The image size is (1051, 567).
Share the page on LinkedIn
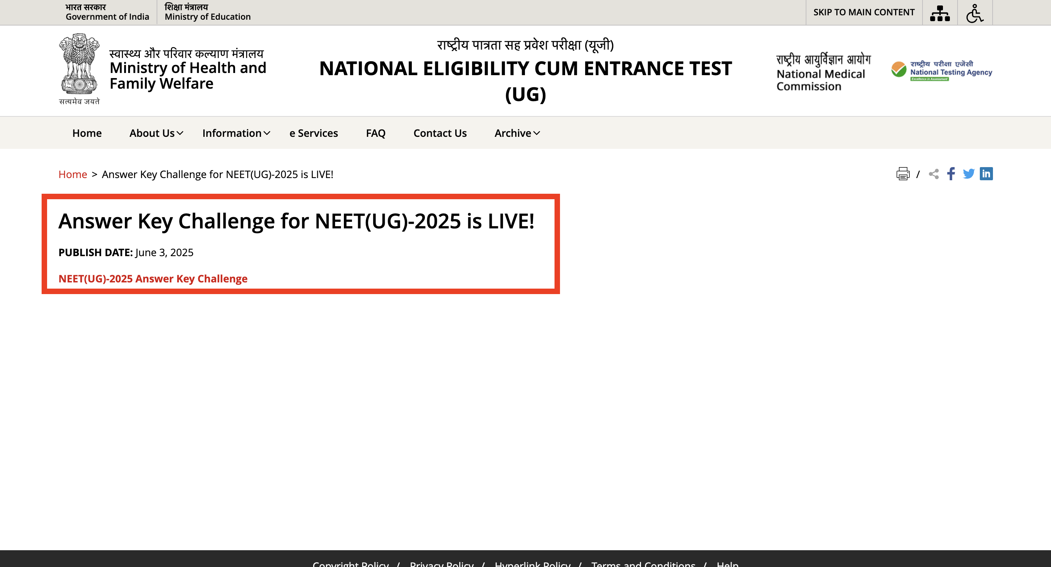pos(986,174)
